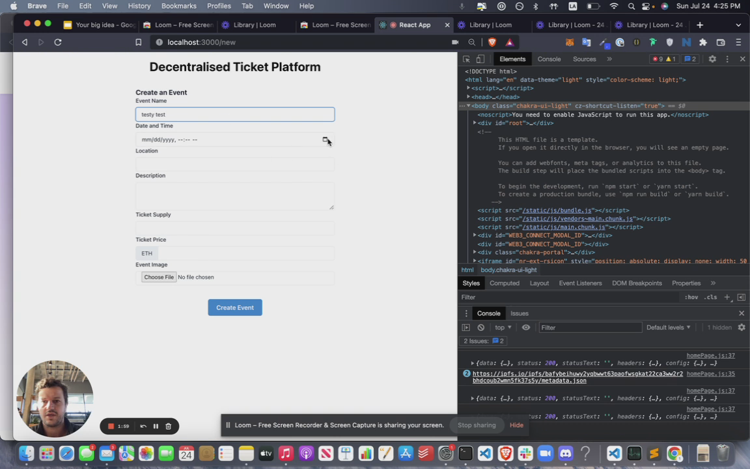The height and width of the screenshot is (469, 750).
Task: Open the MetaMask fox extension
Action: click(x=569, y=42)
